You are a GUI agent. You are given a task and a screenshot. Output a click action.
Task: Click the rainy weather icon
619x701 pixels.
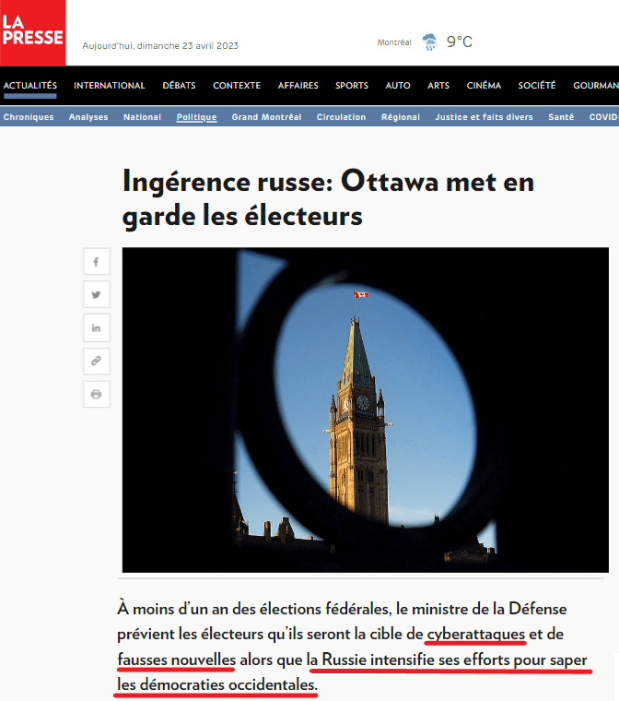[429, 42]
